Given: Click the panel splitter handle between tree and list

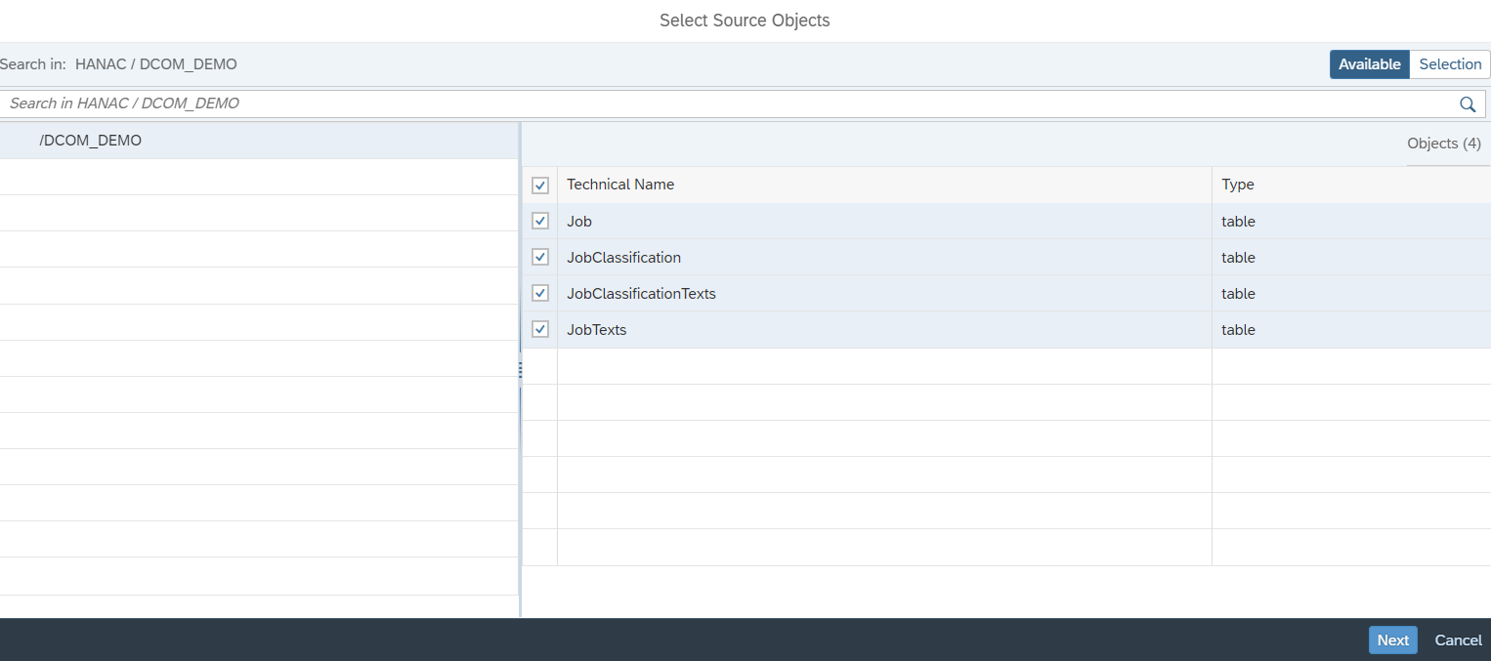Looking at the screenshot, I should [x=520, y=370].
